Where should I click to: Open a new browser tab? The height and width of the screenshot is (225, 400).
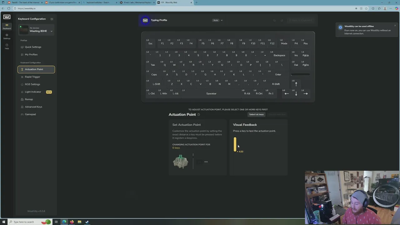[196, 2]
